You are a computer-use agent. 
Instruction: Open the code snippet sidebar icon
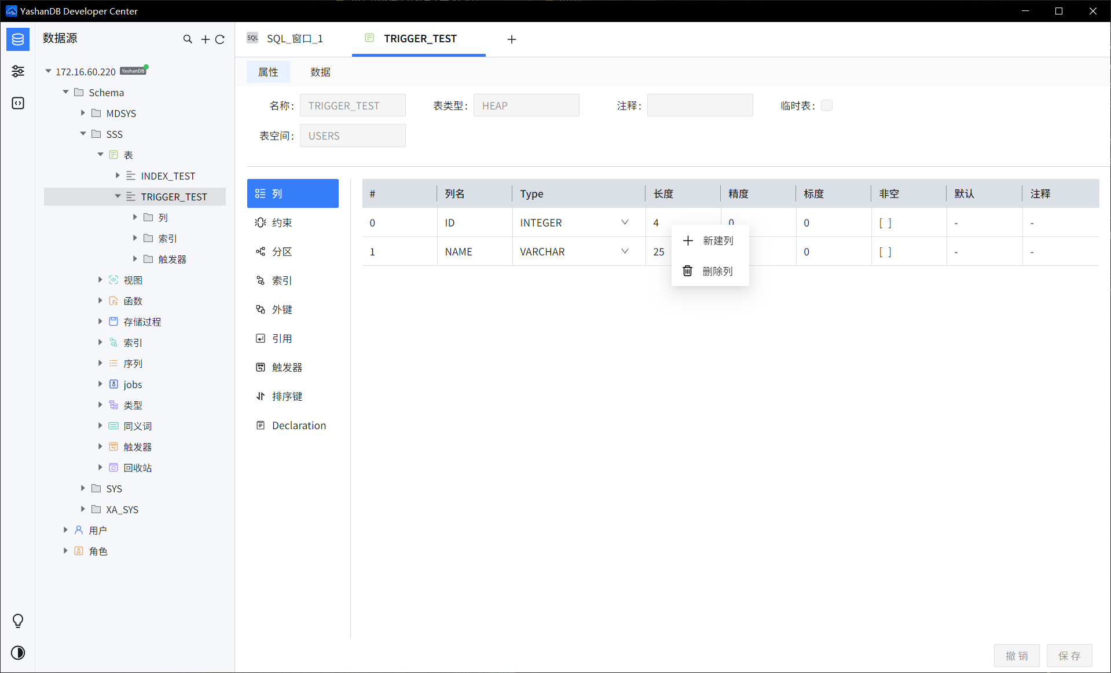18,103
